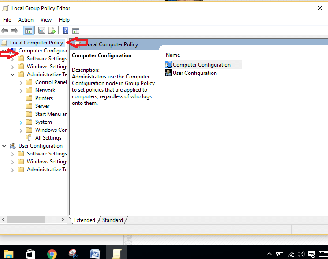The width and height of the screenshot is (328, 259).
Task: Collapse Computer Configuration's Administrative Templates node
Action: tap(12, 74)
